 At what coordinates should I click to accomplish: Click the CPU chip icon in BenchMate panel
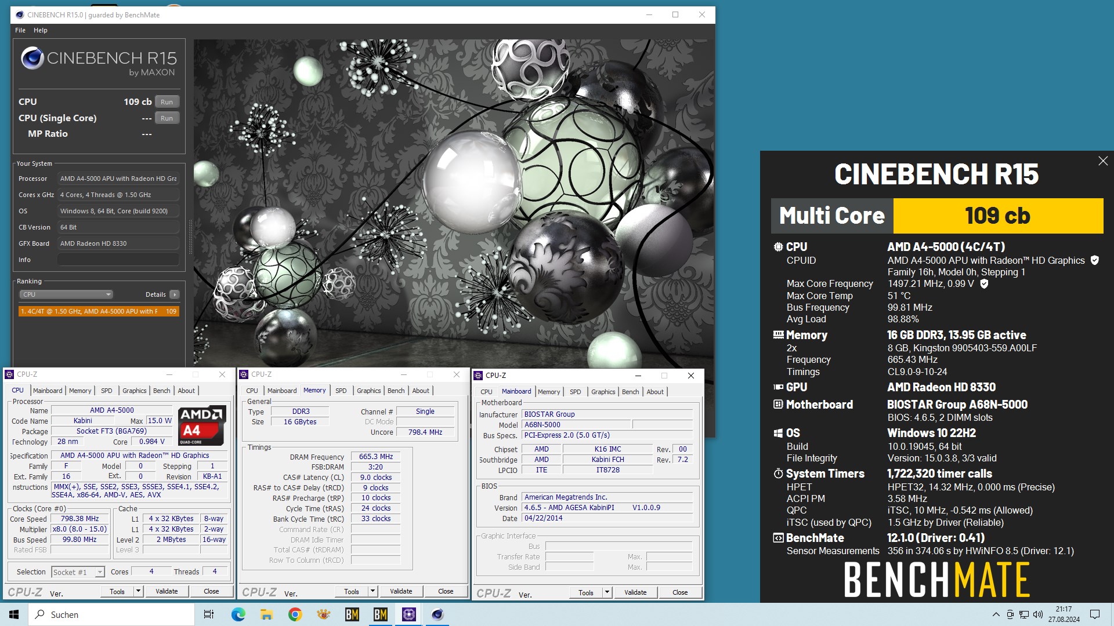[778, 247]
